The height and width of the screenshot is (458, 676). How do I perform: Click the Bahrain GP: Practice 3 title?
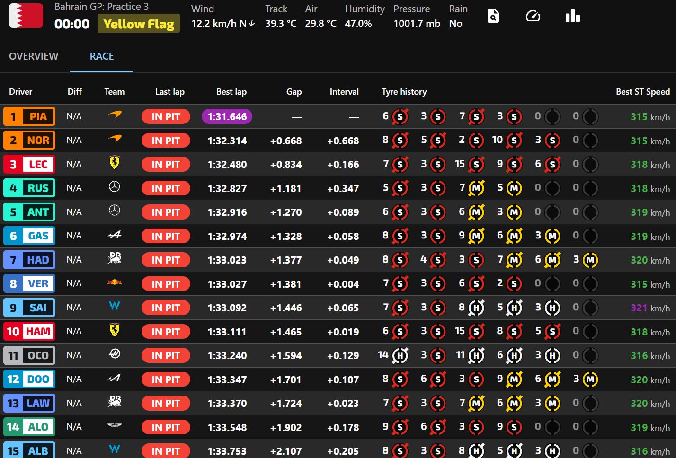pyautogui.click(x=102, y=7)
